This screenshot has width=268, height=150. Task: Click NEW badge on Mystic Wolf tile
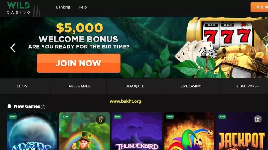(x=13, y=117)
